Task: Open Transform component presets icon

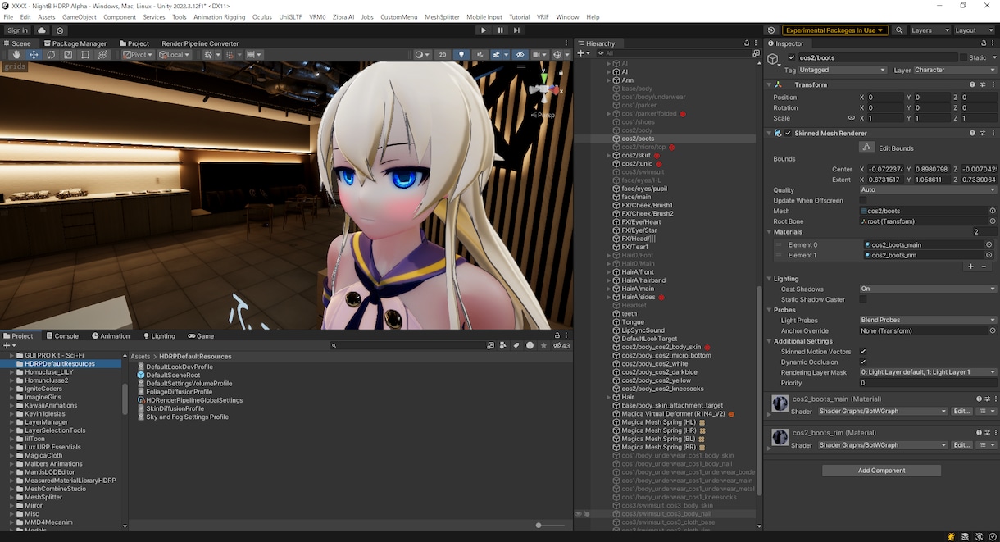Action: (982, 84)
